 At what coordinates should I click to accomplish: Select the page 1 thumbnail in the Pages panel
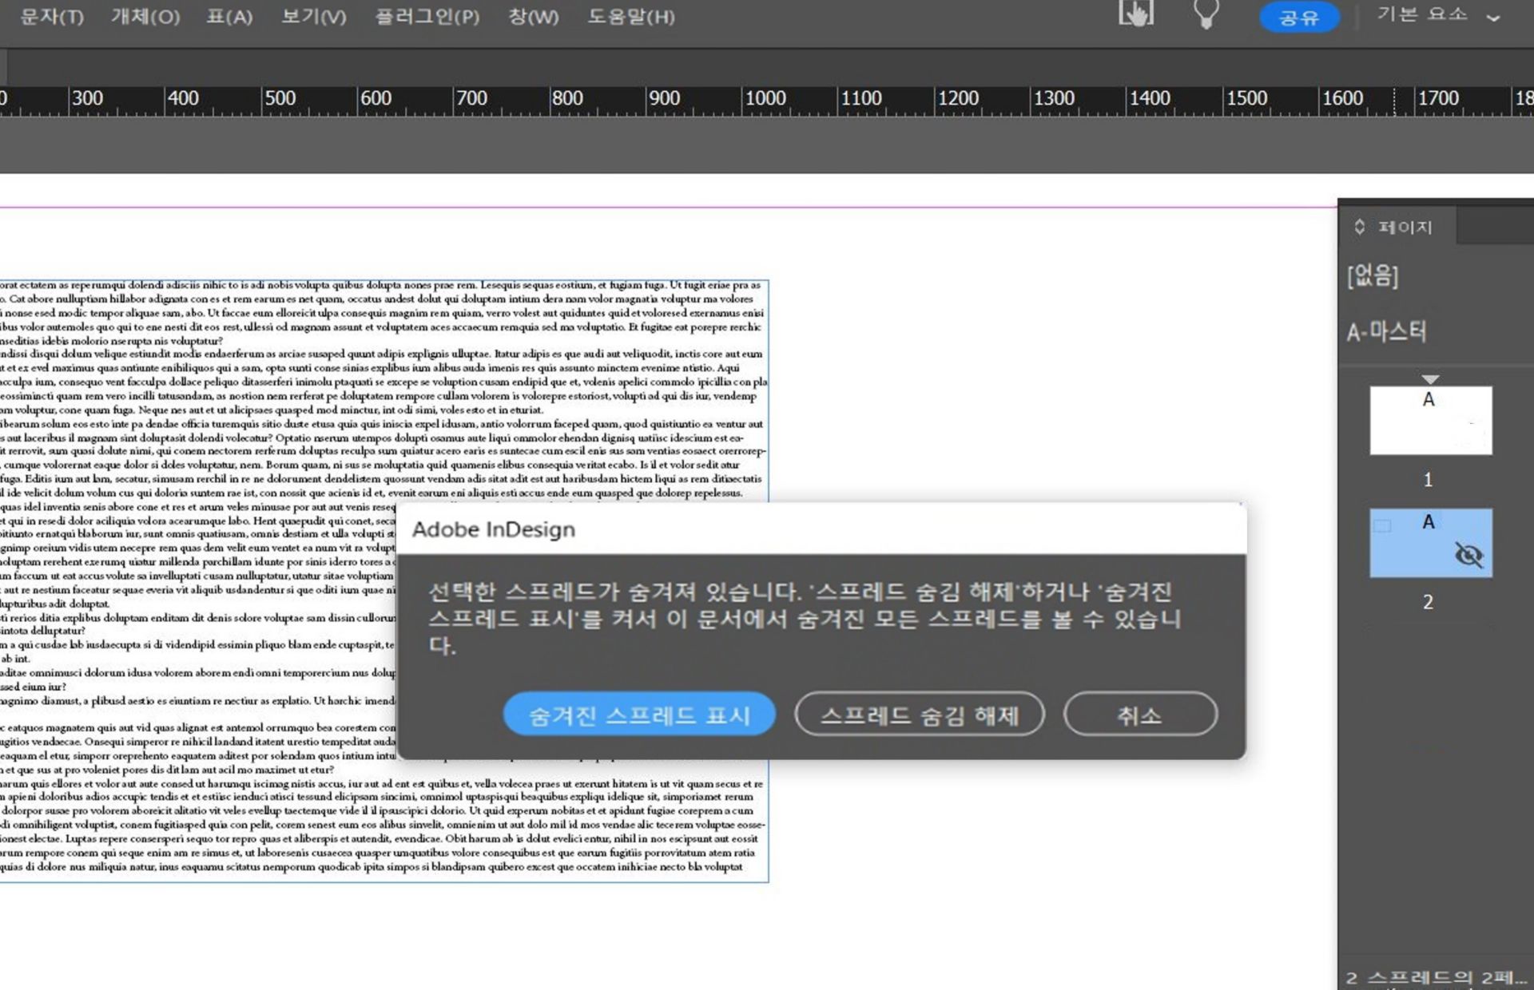coord(1430,421)
